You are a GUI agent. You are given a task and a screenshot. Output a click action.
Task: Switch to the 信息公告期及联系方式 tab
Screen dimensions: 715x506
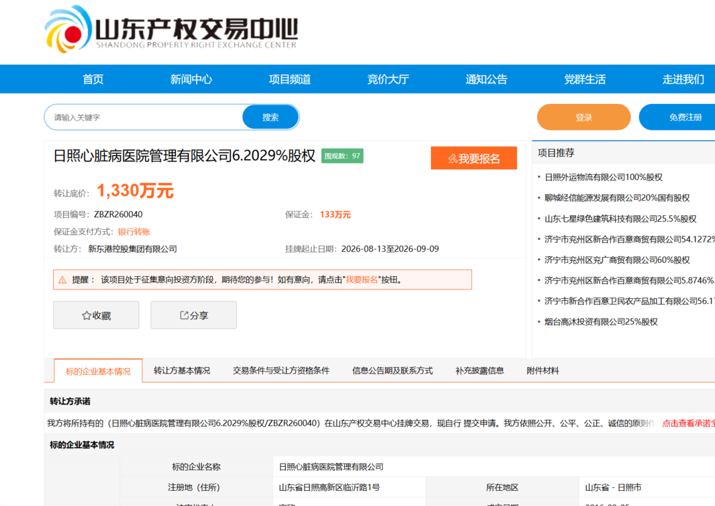point(392,370)
